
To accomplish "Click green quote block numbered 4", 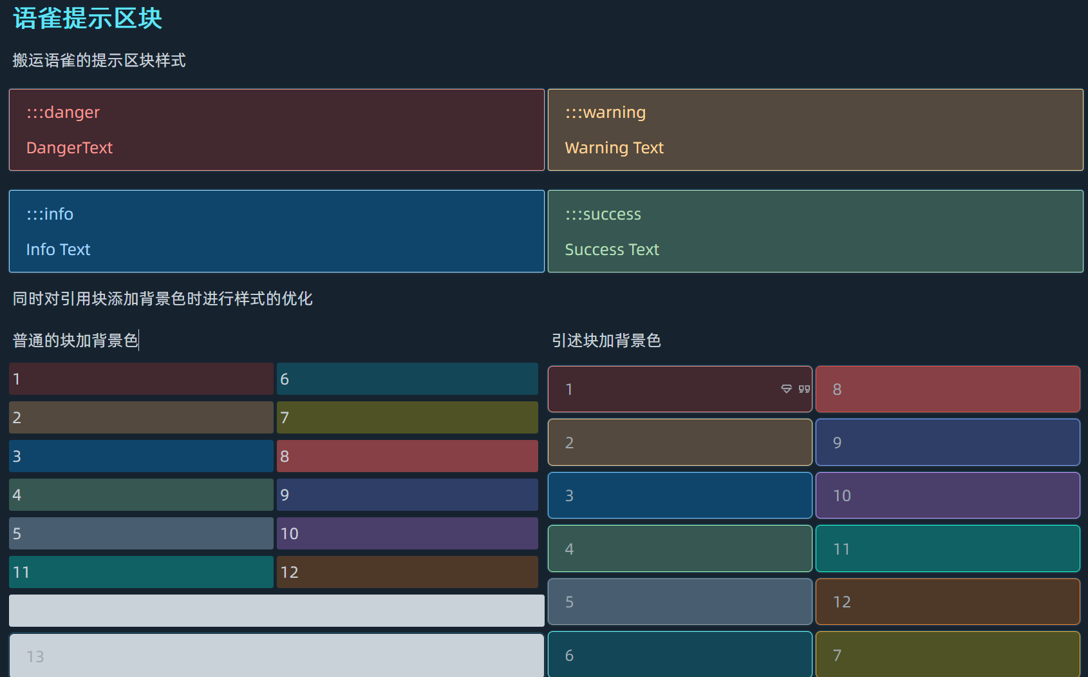I will coord(680,549).
